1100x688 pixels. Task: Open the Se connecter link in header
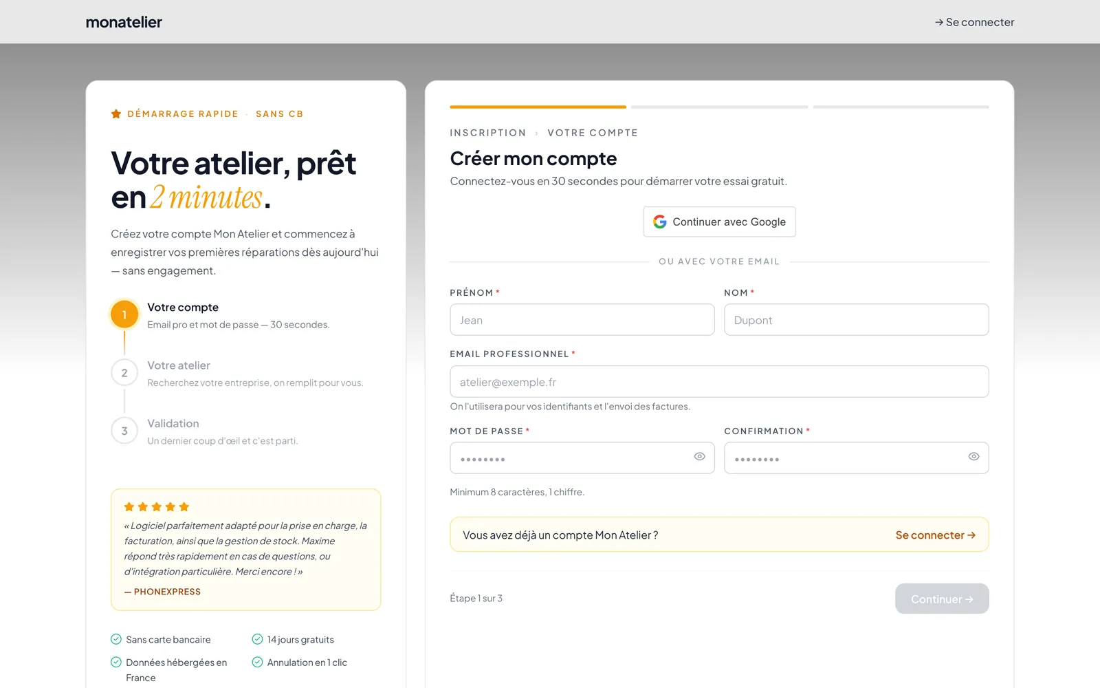(974, 22)
